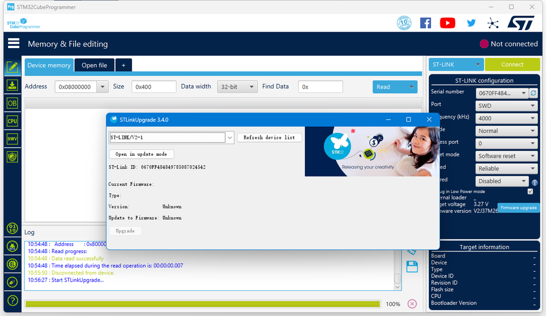
Task: Open the Reliable speed dropdown
Action: pyautogui.click(x=506, y=168)
